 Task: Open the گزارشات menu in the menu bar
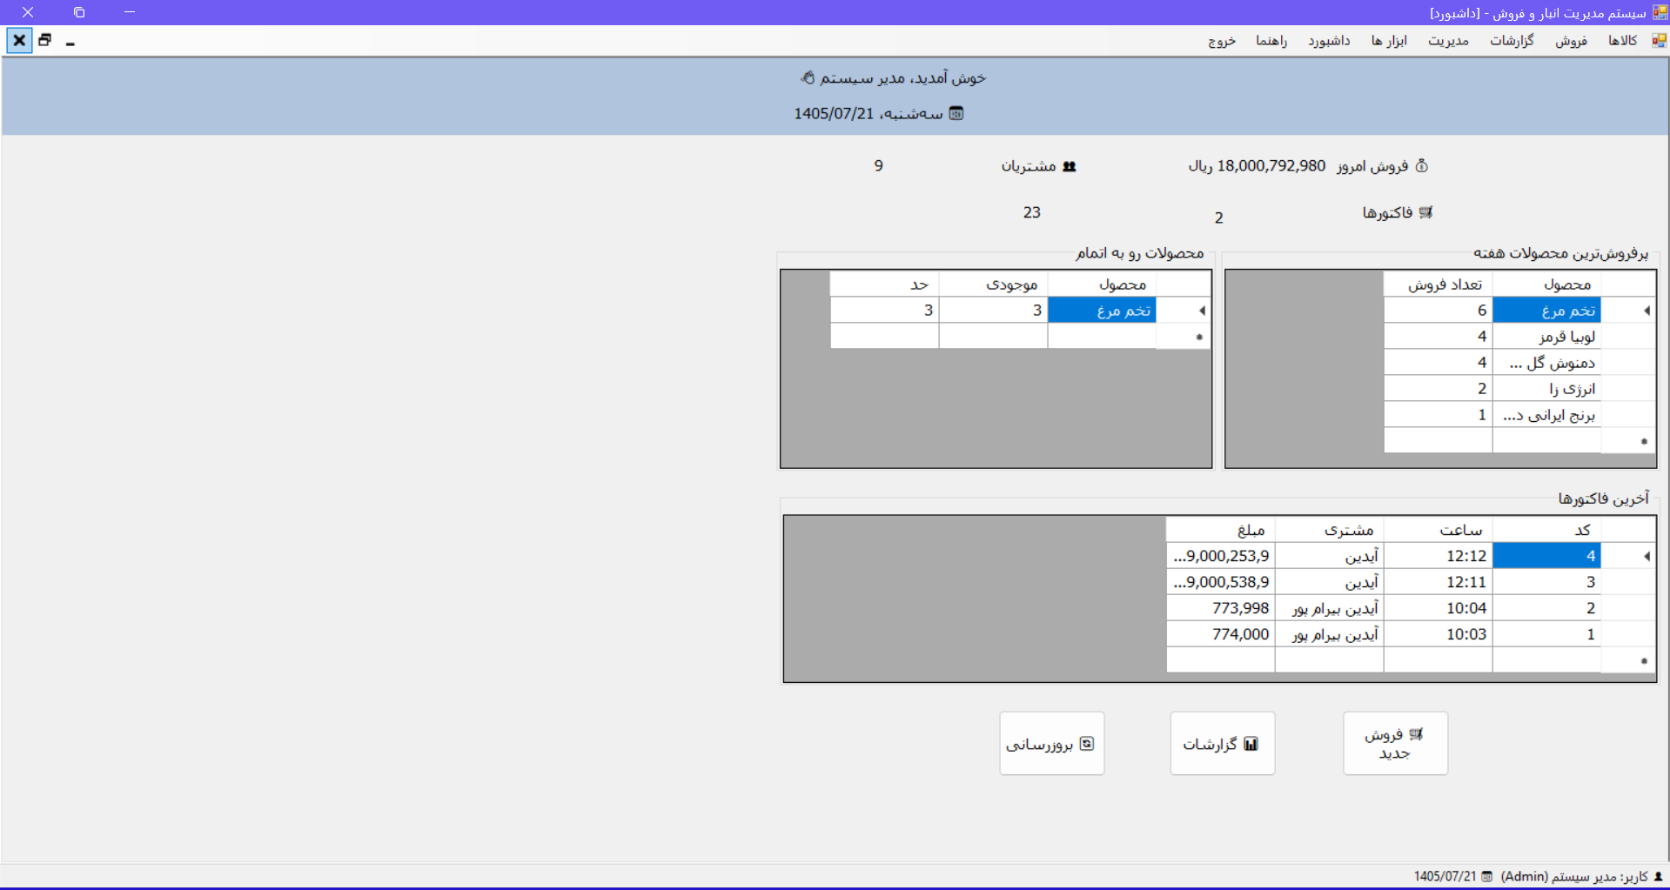point(1512,40)
